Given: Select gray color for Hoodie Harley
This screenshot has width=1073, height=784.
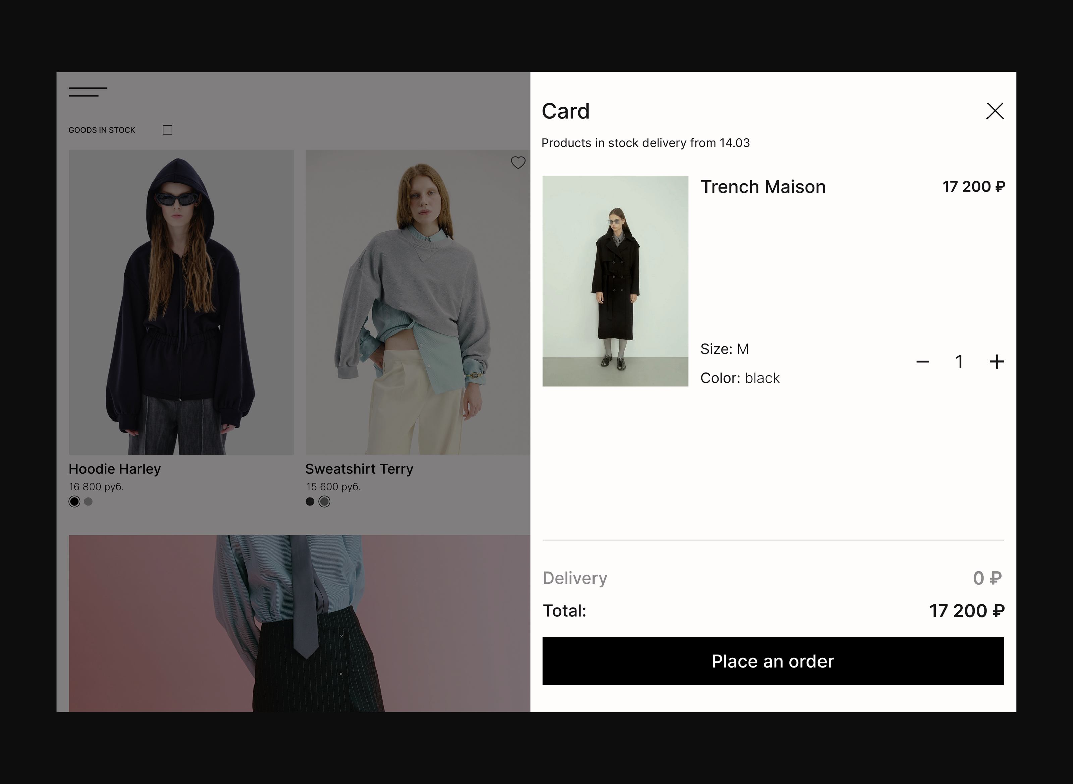Looking at the screenshot, I should click(x=88, y=502).
